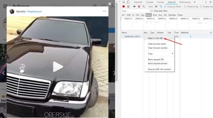
Task: Show more DevTools tabs chevron
Action: click(x=195, y=2)
